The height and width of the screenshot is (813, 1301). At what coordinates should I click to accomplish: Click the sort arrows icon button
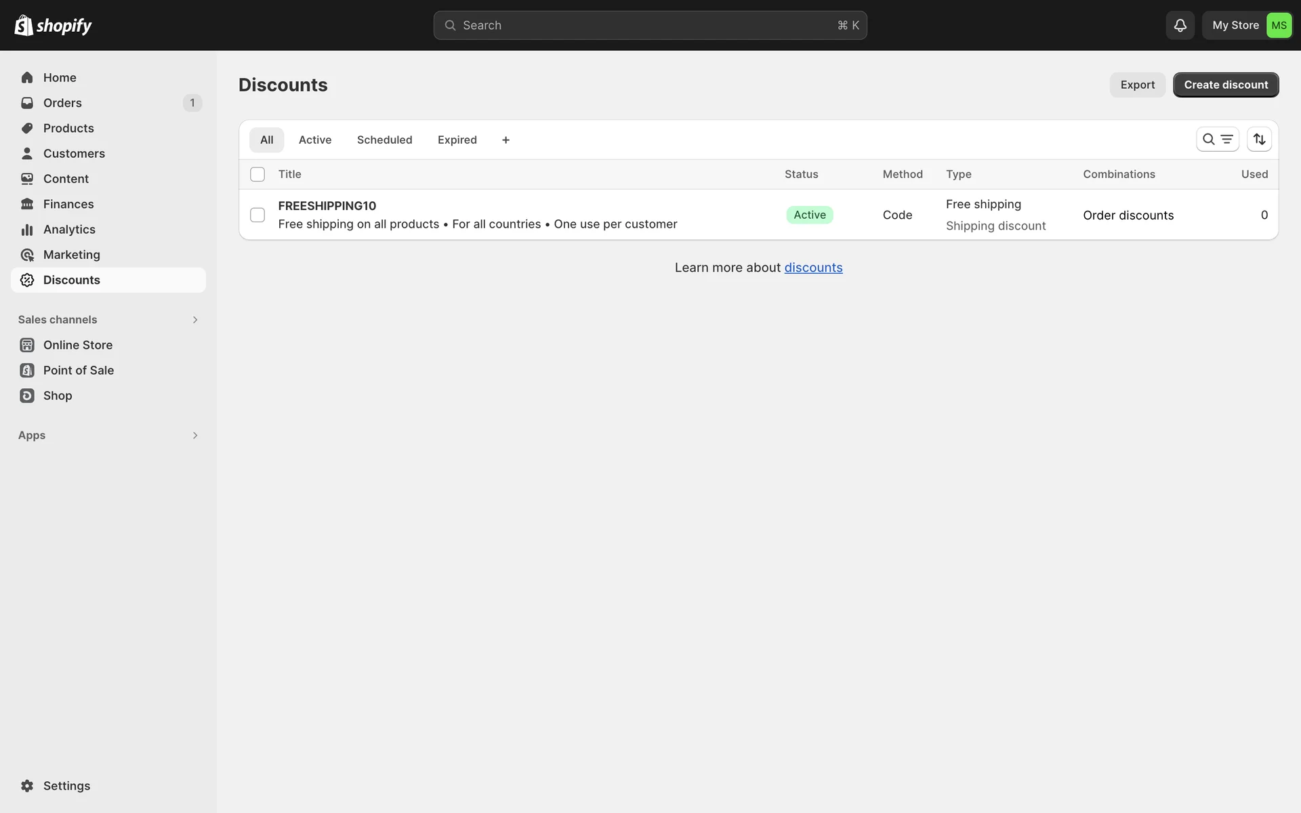coord(1259,140)
